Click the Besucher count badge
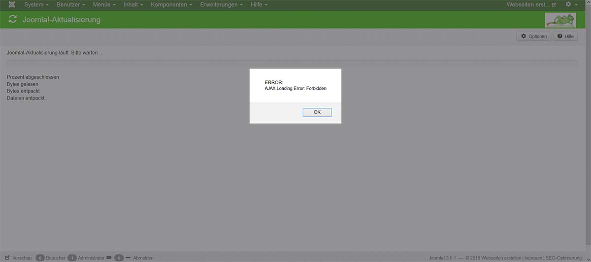 pyautogui.click(x=40, y=258)
